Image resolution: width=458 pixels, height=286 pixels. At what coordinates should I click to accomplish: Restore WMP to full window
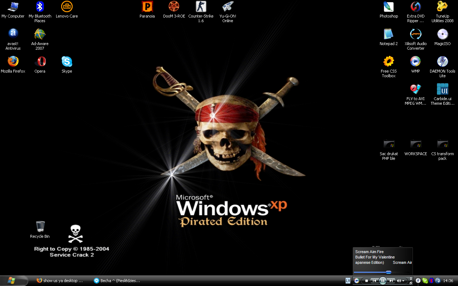(x=411, y=283)
